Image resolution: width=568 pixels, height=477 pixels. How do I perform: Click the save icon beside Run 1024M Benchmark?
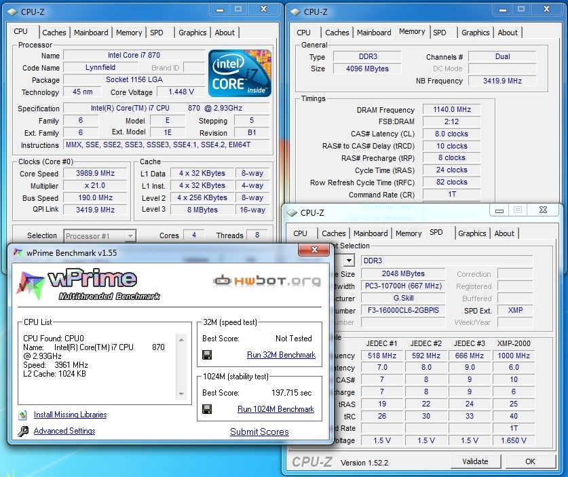click(x=207, y=409)
